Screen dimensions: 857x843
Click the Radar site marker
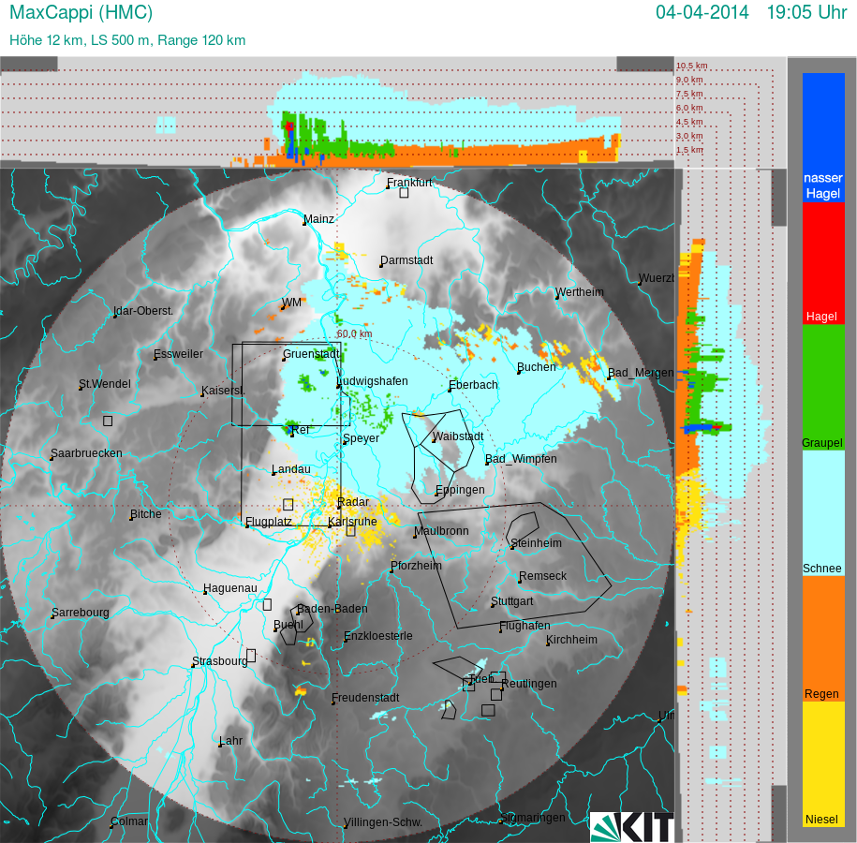(340, 507)
